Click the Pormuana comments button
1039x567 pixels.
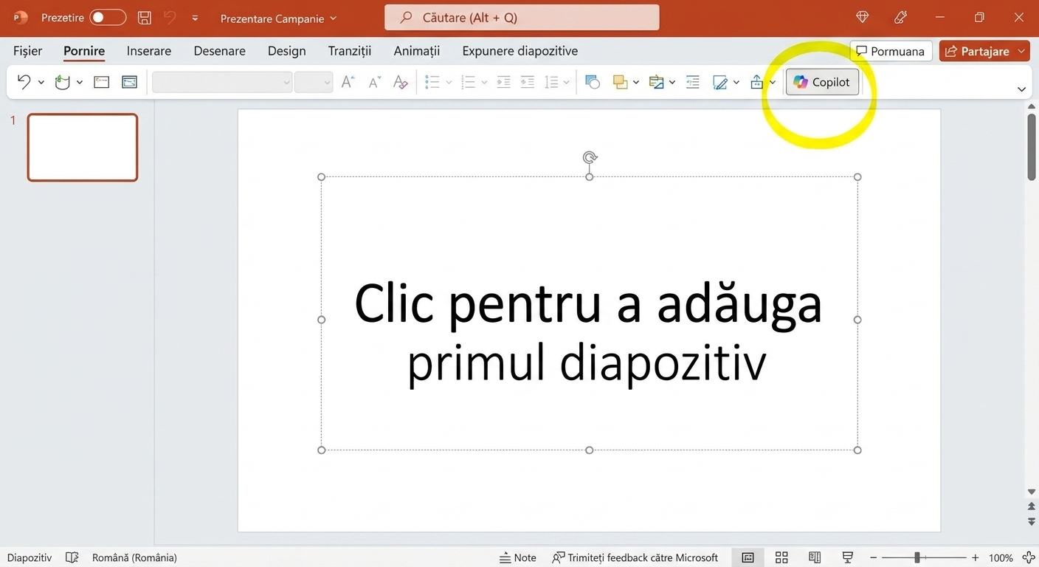(891, 51)
